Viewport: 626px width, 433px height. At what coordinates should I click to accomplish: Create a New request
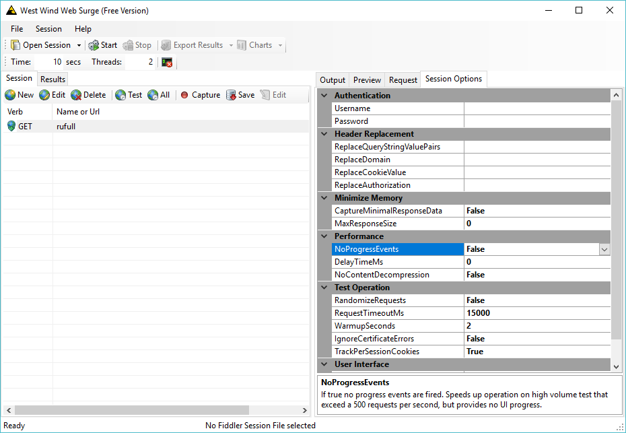(19, 95)
